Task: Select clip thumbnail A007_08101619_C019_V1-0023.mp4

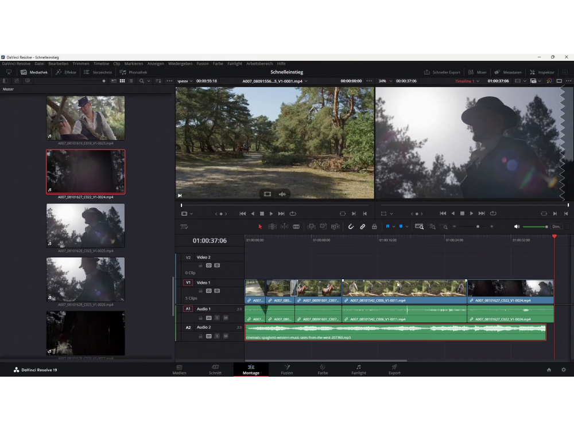Action: click(x=86, y=118)
